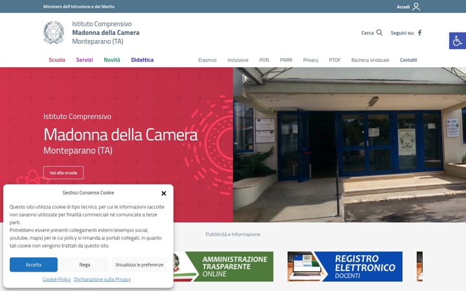Screen dimensions: 466x291
Task: Click Visualizza le preferenze button
Action: pos(139,264)
